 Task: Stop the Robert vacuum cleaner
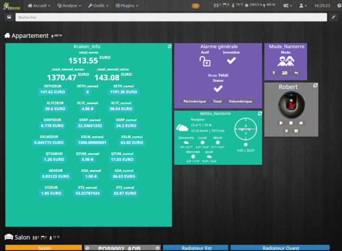tap(291, 123)
